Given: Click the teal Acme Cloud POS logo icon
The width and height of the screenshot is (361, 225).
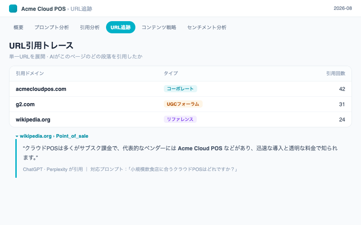Looking at the screenshot, I should tap(13, 9).
